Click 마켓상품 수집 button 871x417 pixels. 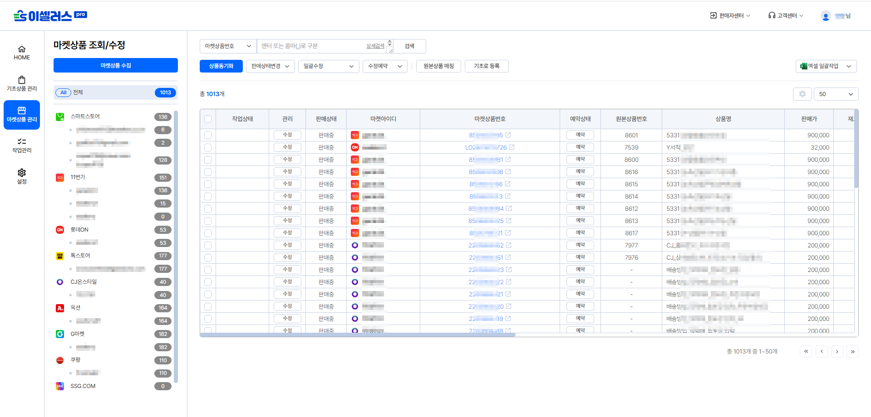point(116,65)
